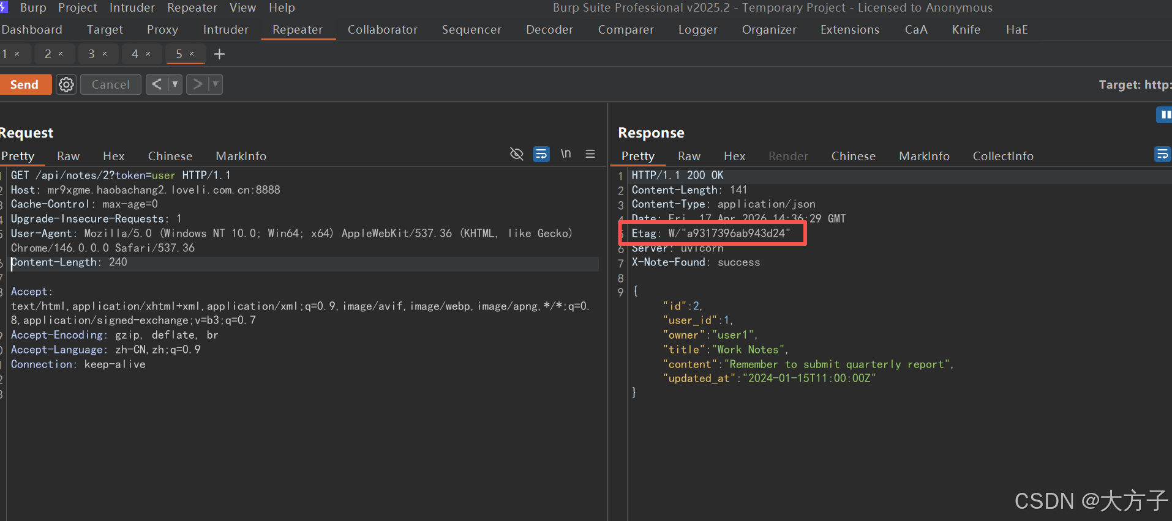Screen dimensions: 1172x521
Task: Switch to the Proxy tab
Action: [162, 29]
